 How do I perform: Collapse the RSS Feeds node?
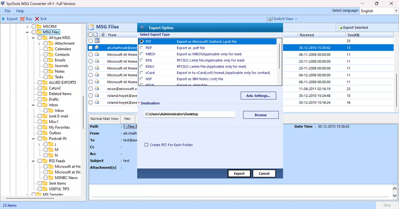point(33,161)
